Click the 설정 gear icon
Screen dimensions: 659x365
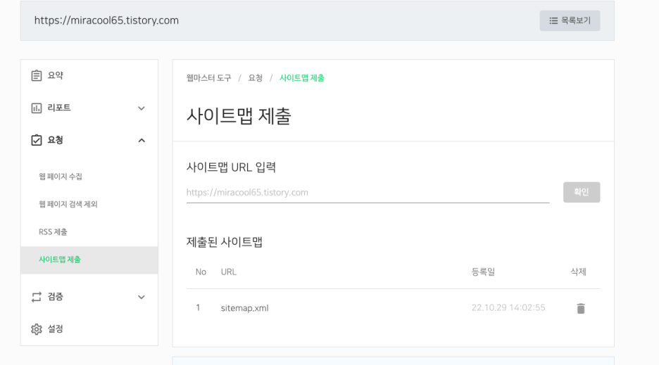click(x=37, y=329)
